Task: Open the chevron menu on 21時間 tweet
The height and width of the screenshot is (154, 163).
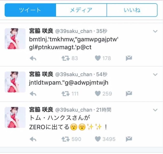Action: (155, 110)
